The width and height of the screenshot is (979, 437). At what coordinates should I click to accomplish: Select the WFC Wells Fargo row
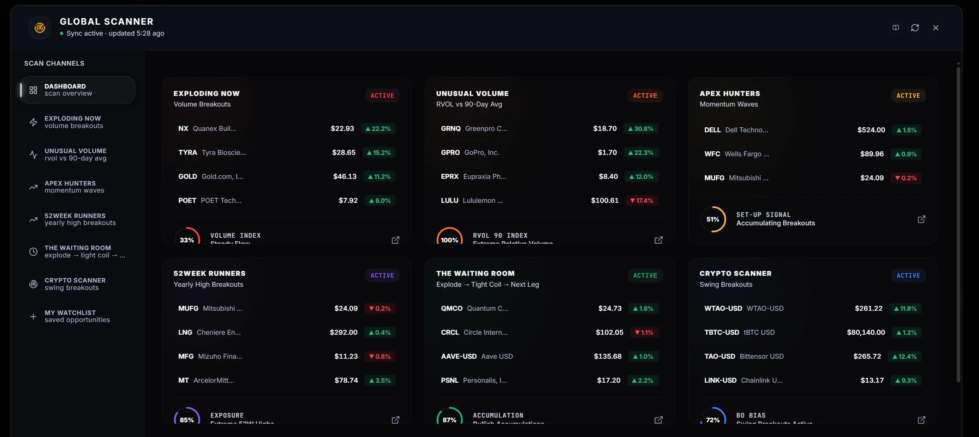pos(813,154)
